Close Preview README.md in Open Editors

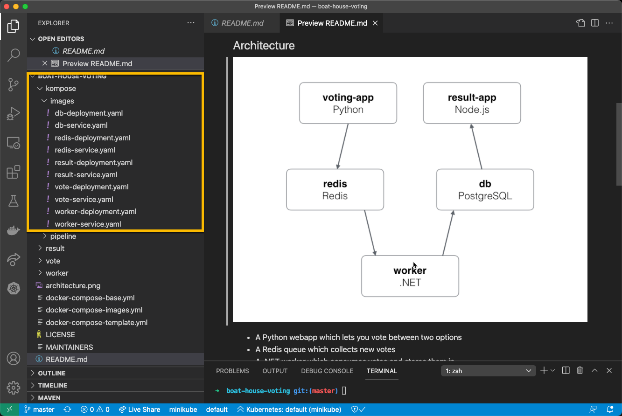tap(45, 63)
